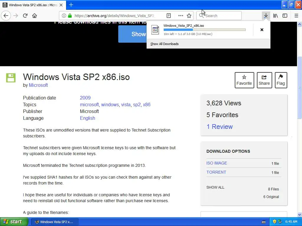Click the 6:45 AM taskbar clock
The width and height of the screenshot is (302, 226).
[x=291, y=222]
